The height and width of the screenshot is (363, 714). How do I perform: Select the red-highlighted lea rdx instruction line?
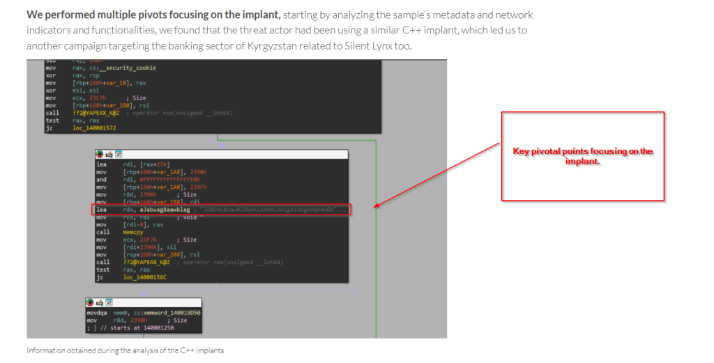coord(223,210)
